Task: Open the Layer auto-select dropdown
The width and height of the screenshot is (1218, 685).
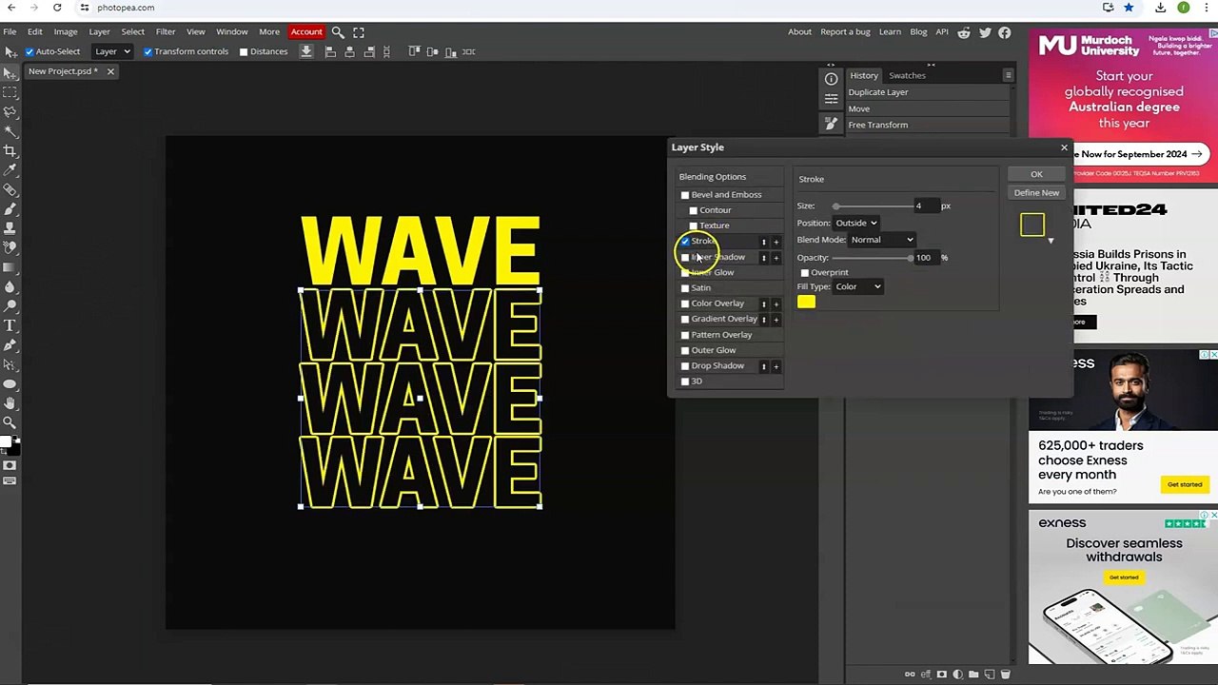Action: tap(112, 51)
